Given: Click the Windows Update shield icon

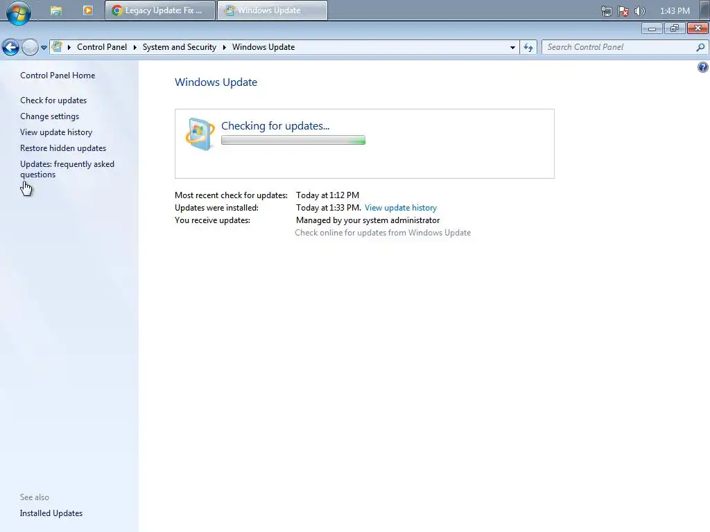Looking at the screenshot, I should 200,134.
